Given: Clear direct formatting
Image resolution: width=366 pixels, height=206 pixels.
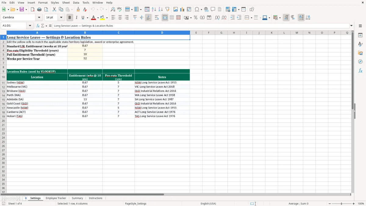Looking at the screenshot, I should pos(85,9).
